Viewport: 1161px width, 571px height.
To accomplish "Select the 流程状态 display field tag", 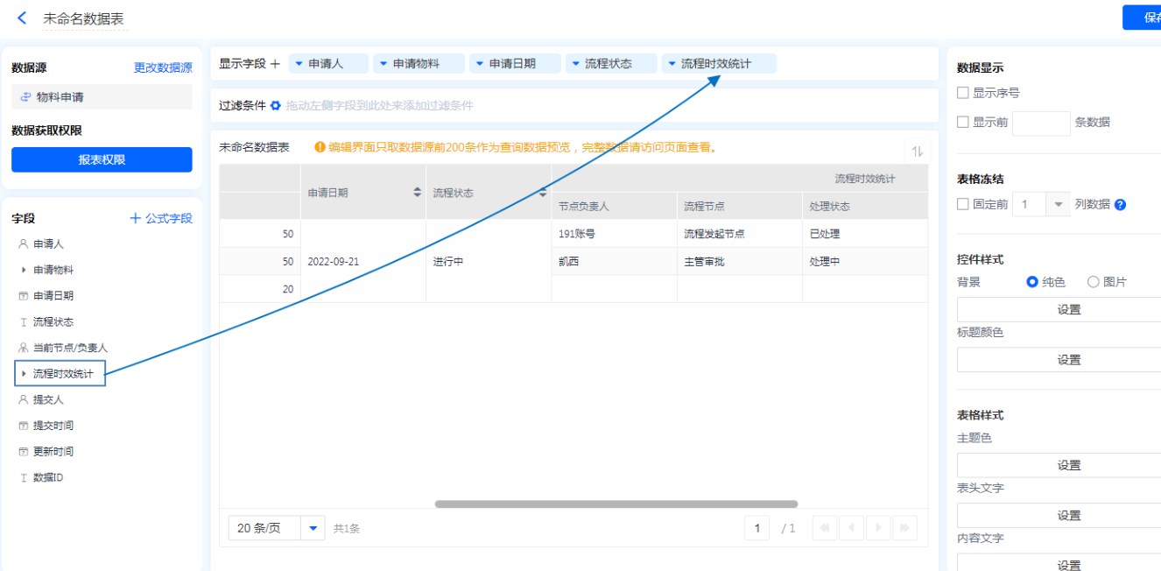I will (611, 64).
